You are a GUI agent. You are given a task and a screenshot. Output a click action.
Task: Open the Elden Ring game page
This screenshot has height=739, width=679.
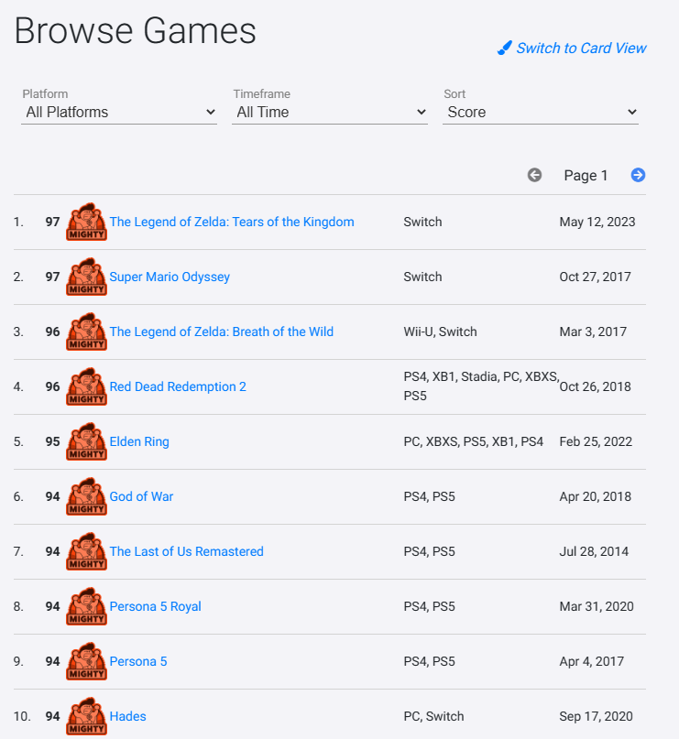click(x=139, y=441)
